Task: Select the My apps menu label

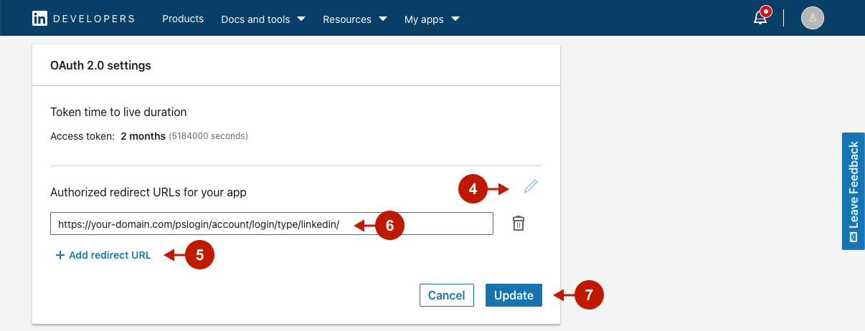Action: (424, 19)
